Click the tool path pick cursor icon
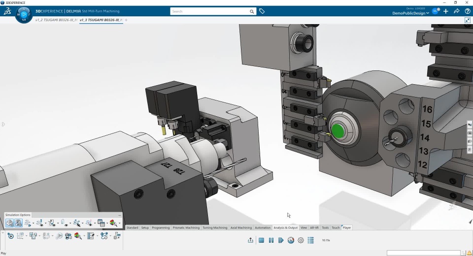Image resolution: width=473 pixels, height=256 pixels. [77, 223]
